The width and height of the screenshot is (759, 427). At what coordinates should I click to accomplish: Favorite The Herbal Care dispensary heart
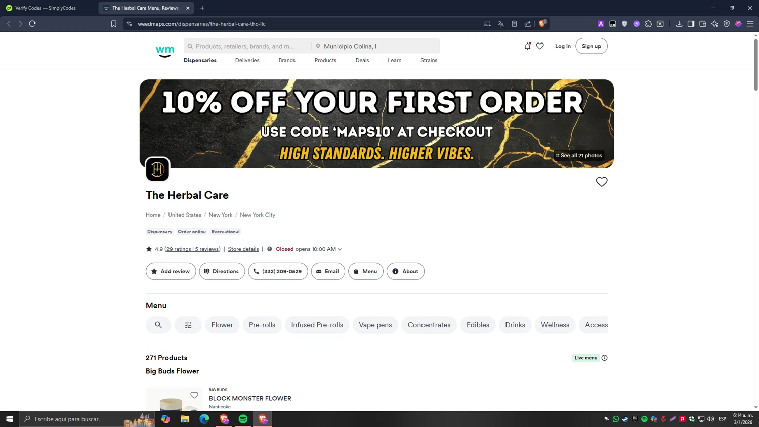point(601,182)
